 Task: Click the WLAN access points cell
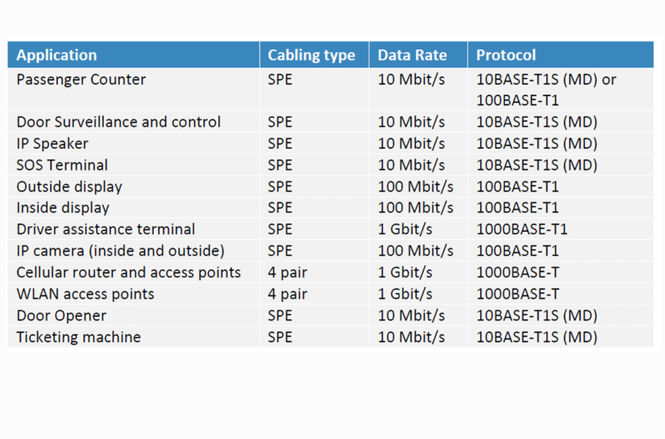pos(85,294)
